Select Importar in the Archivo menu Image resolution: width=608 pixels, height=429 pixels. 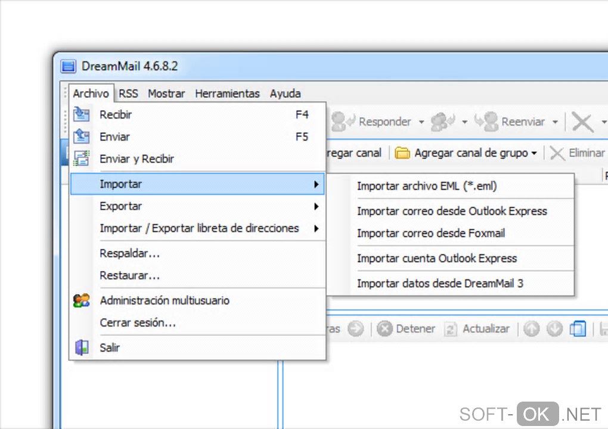pos(197,184)
